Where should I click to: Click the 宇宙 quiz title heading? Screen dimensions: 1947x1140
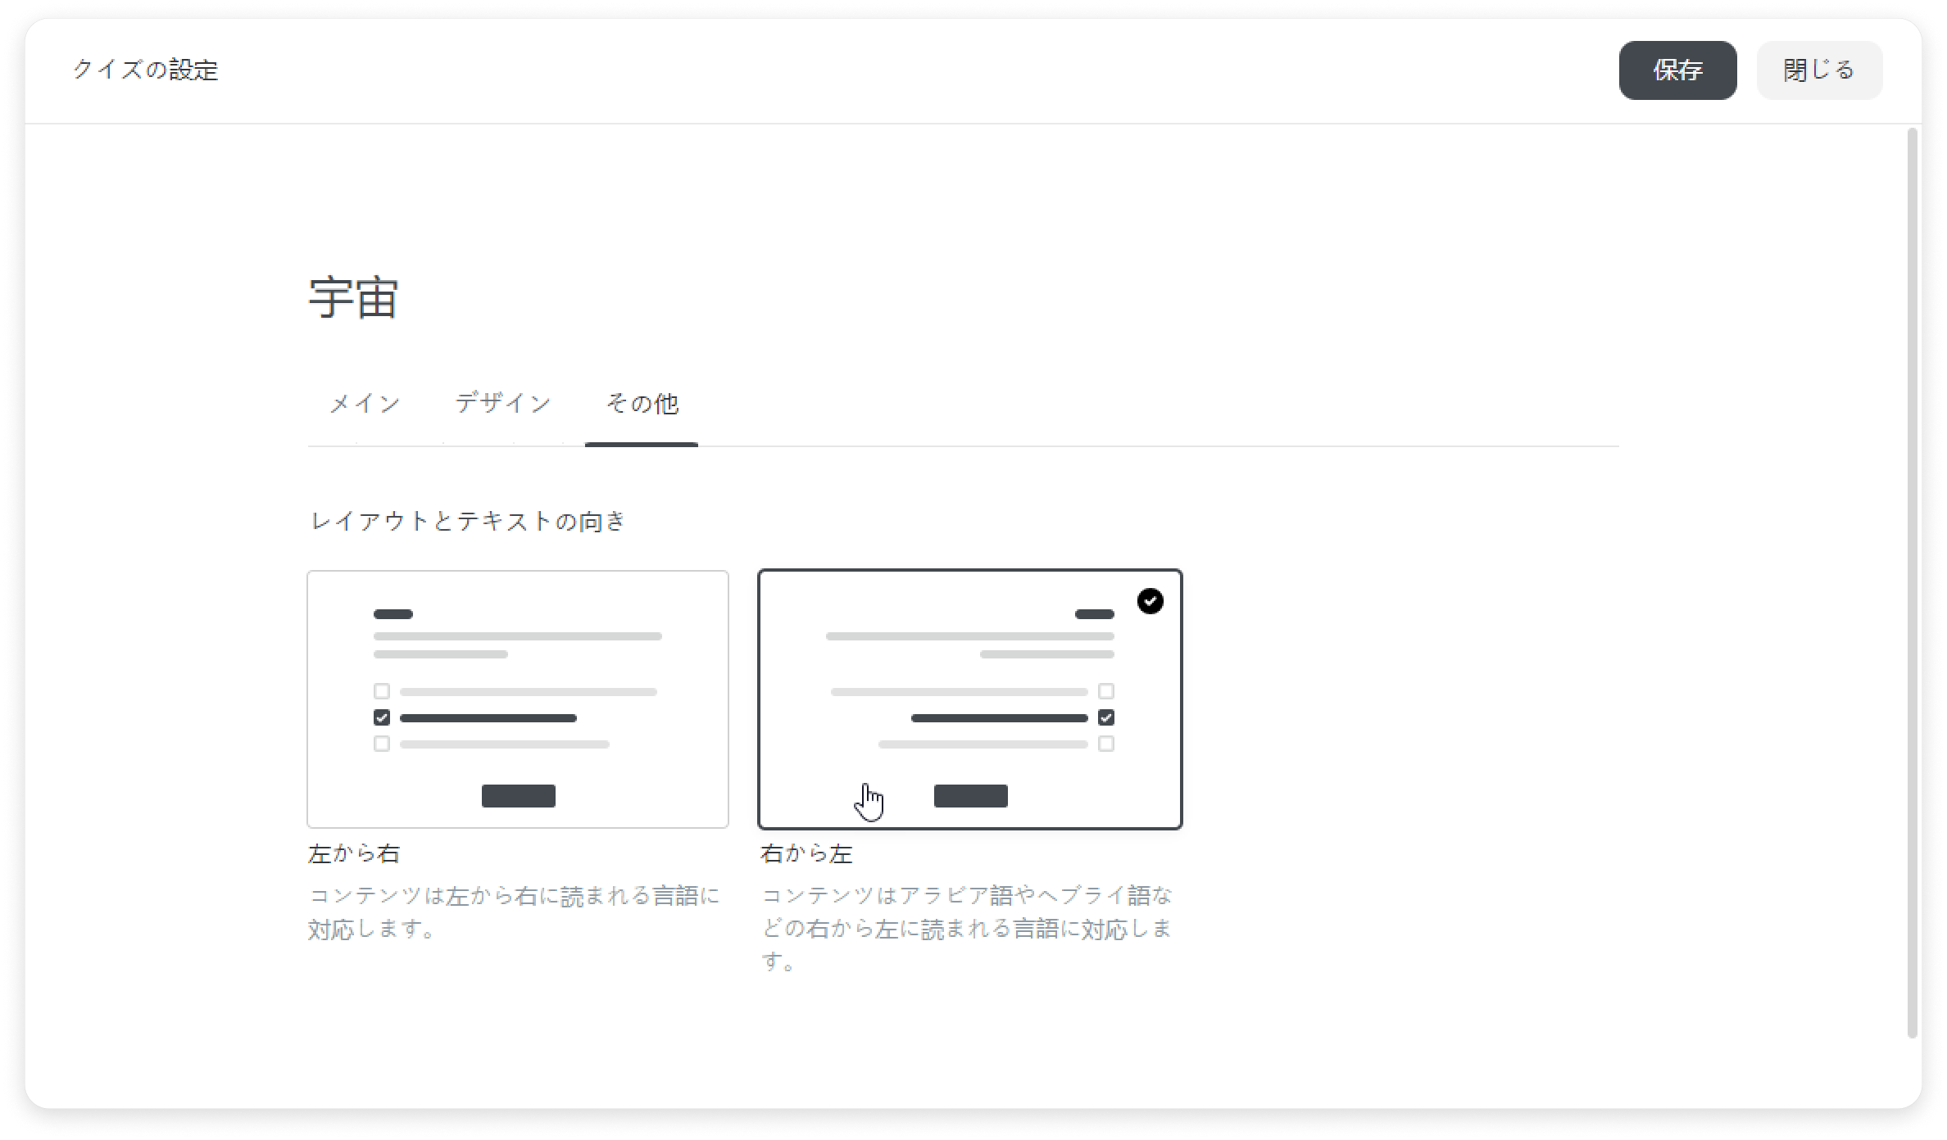coord(354,297)
